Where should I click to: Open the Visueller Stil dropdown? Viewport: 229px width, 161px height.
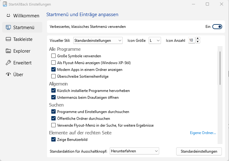98,41
